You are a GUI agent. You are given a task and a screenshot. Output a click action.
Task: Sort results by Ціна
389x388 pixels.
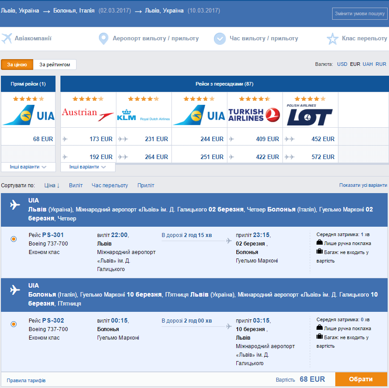(52, 185)
